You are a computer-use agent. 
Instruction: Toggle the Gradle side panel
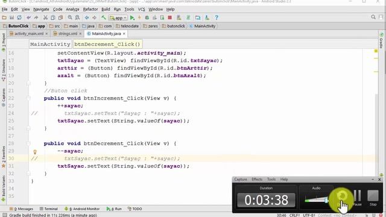tap(381, 40)
